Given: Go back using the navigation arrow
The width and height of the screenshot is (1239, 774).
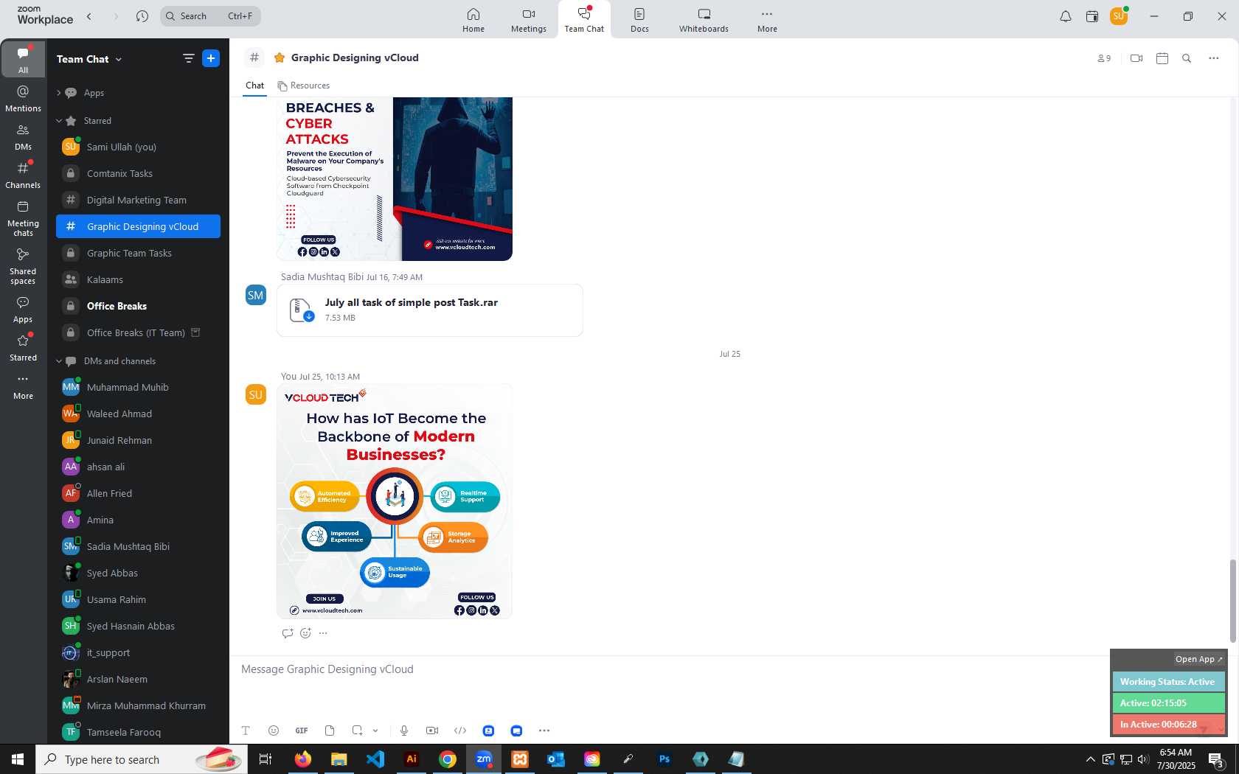Looking at the screenshot, I should (x=89, y=16).
